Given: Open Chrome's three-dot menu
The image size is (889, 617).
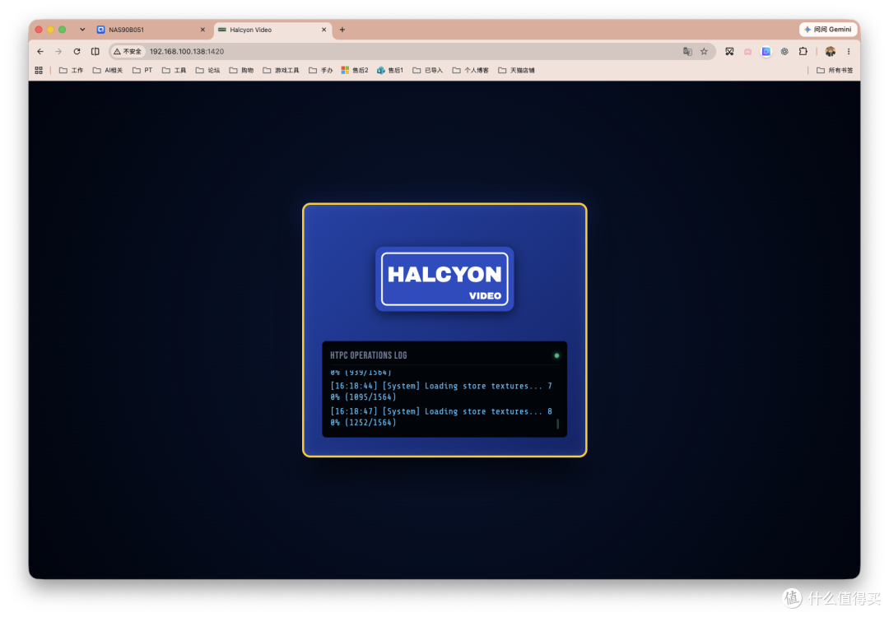Looking at the screenshot, I should tap(849, 52).
